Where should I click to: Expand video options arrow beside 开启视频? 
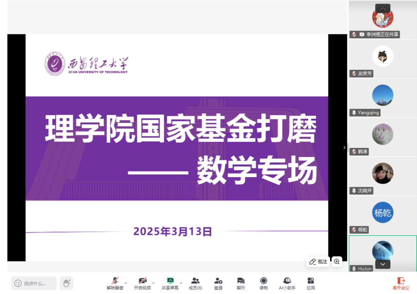tap(153, 282)
